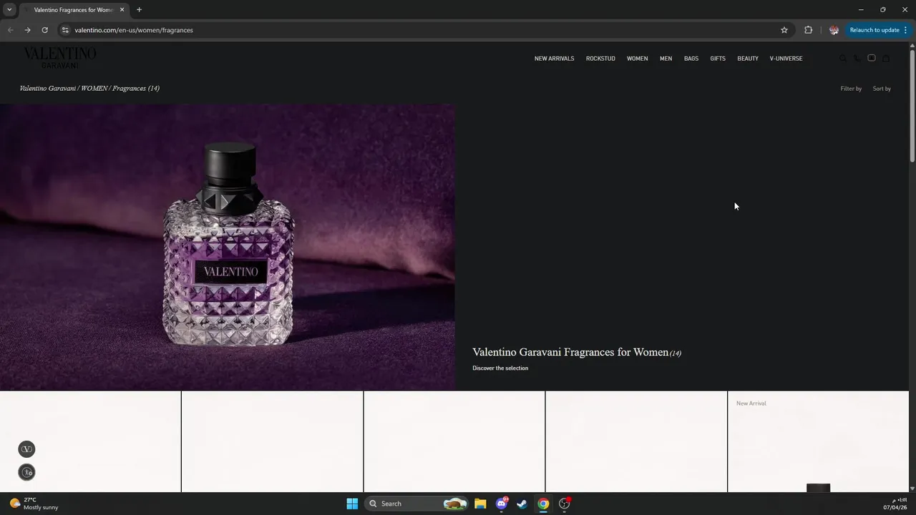Viewport: 916px width, 515px height.
Task: Click the Chrome taskbar icon
Action: pyautogui.click(x=543, y=504)
